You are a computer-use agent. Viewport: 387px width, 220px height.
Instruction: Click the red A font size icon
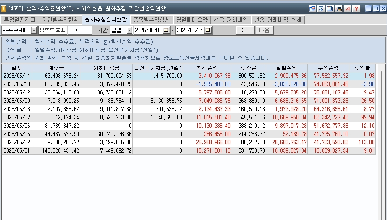point(348,9)
